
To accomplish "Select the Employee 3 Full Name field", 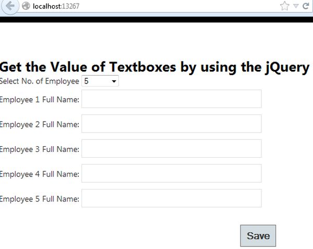I will pos(171,149).
